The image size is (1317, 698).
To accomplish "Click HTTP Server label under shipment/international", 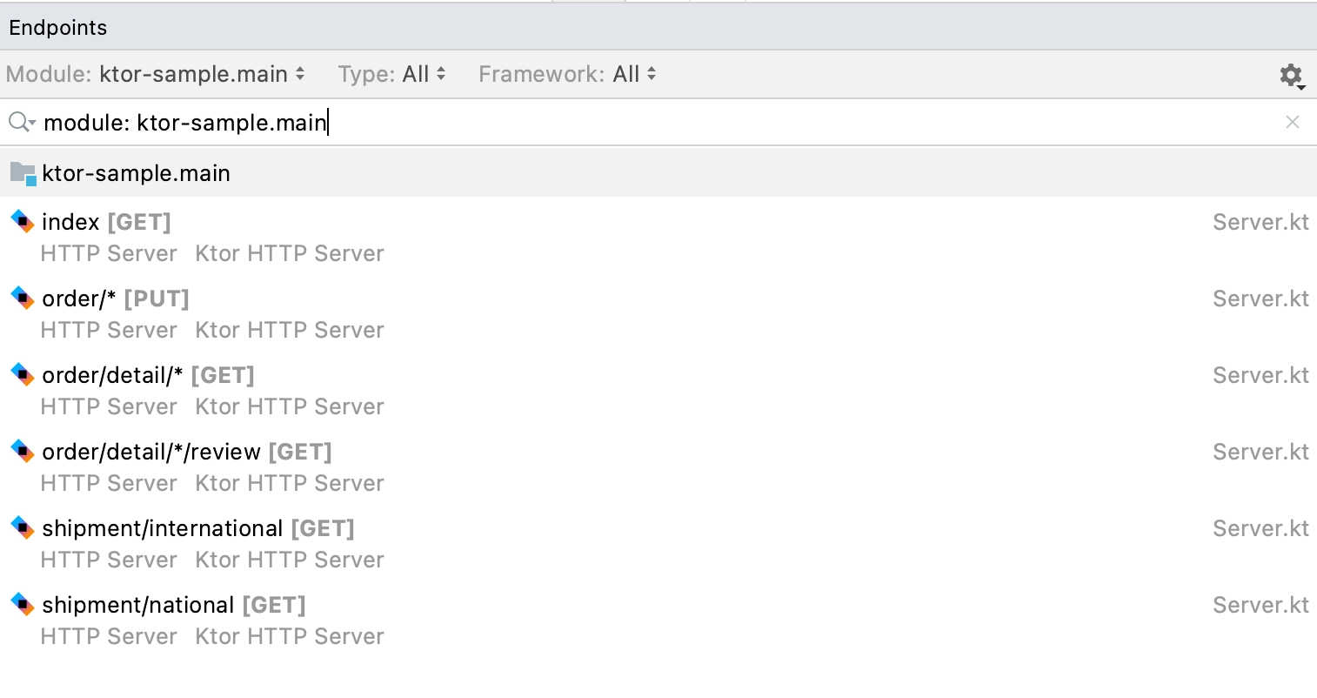I will (109, 560).
